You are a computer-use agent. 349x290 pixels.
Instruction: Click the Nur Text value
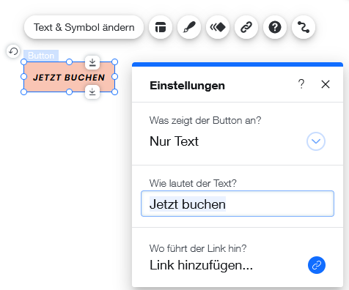click(x=174, y=141)
